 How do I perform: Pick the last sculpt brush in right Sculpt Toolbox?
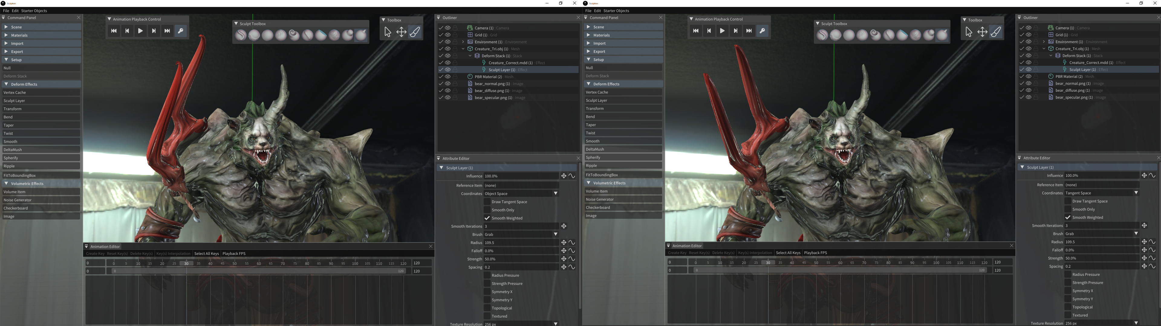[x=942, y=35]
